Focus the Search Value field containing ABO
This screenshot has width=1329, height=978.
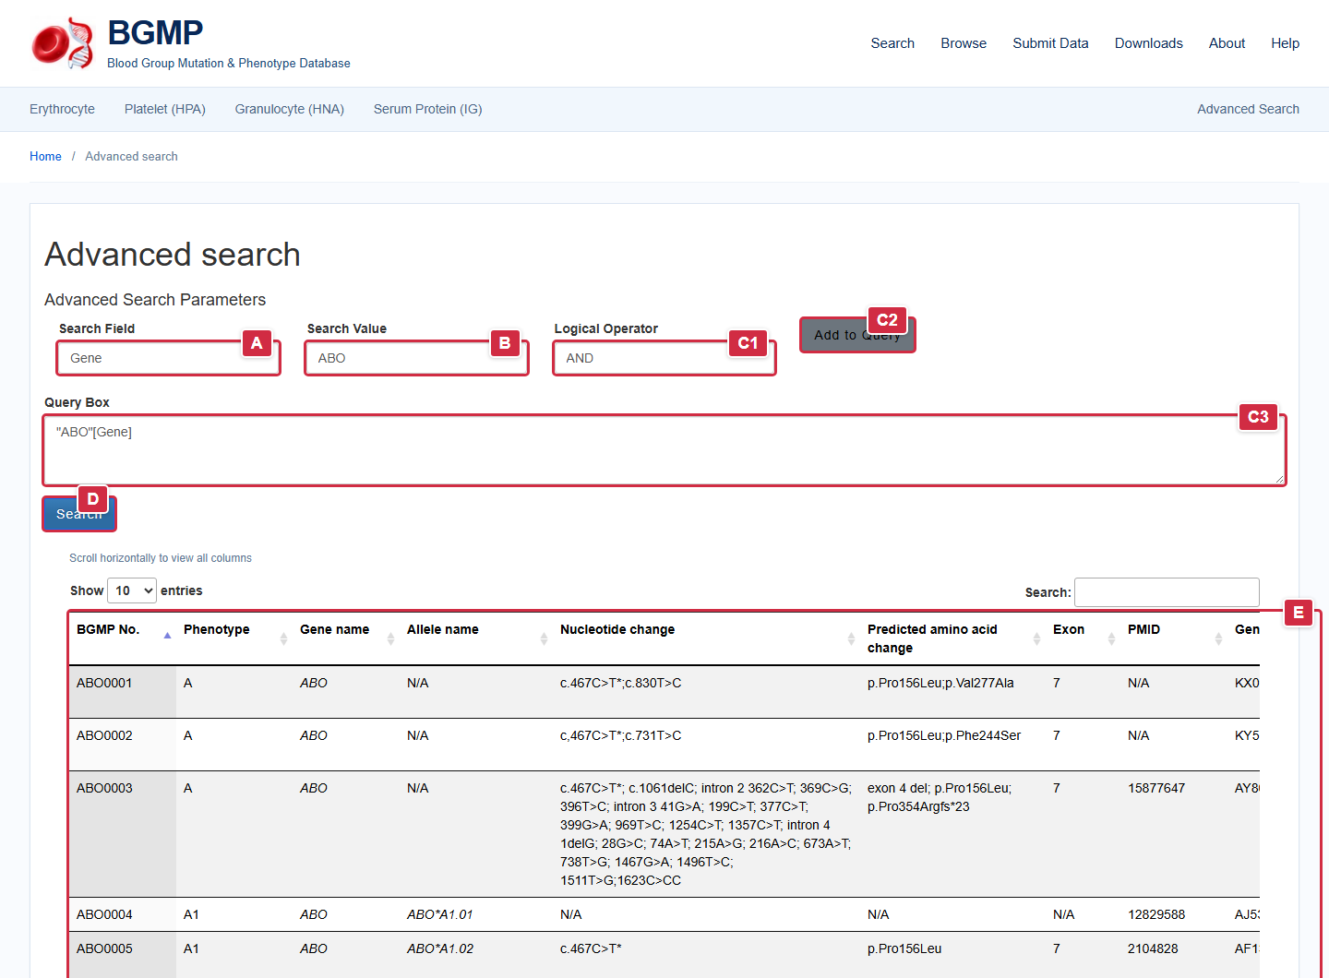pos(416,358)
